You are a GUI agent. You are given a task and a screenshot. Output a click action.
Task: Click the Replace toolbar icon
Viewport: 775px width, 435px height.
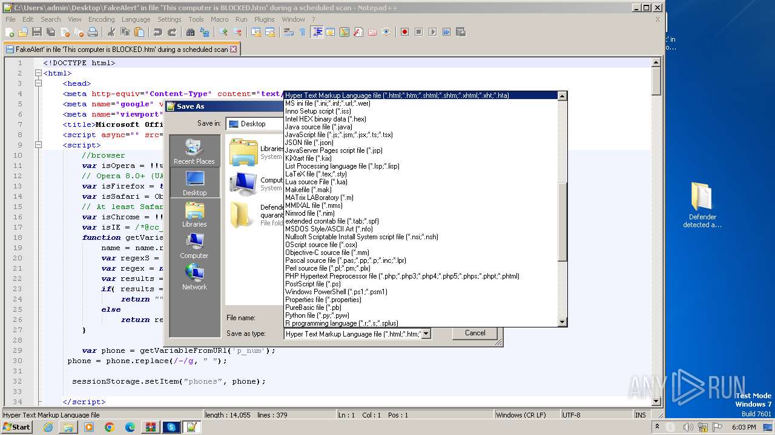point(205,32)
